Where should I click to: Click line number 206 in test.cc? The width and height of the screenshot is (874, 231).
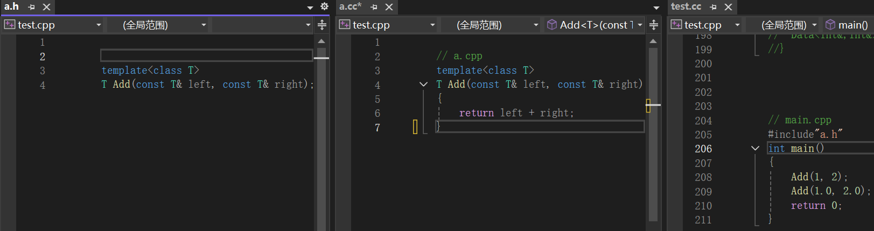tap(703, 149)
